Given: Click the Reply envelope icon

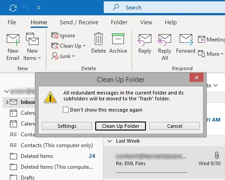Looking at the screenshot, I should pyautogui.click(x=145, y=40).
